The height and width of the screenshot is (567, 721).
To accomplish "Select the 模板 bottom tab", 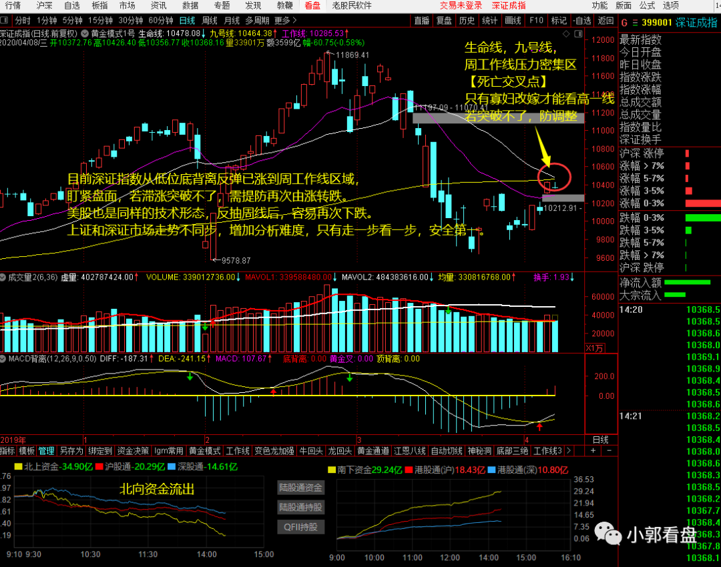I will (x=27, y=451).
